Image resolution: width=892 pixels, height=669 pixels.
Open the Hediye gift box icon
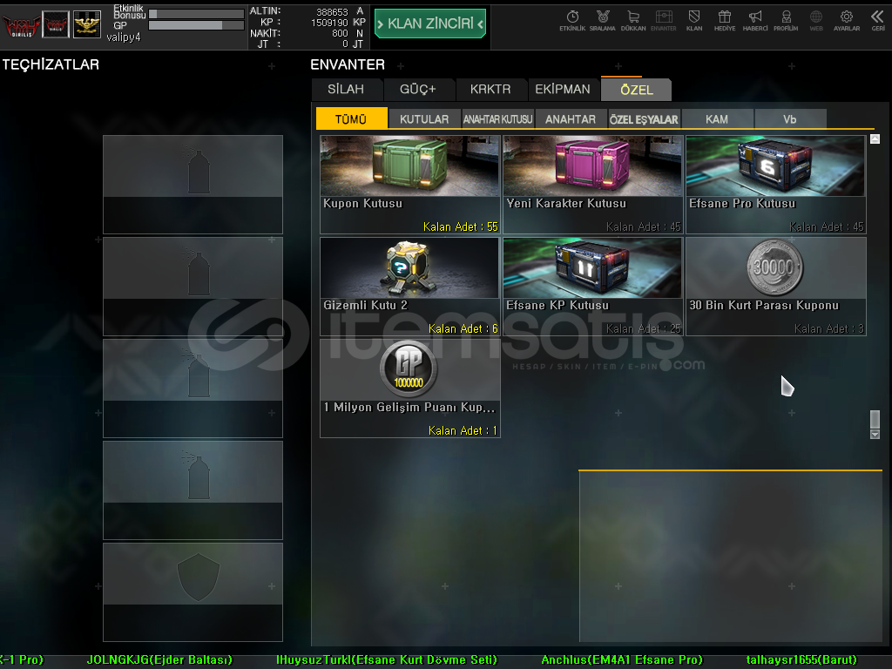(x=725, y=21)
